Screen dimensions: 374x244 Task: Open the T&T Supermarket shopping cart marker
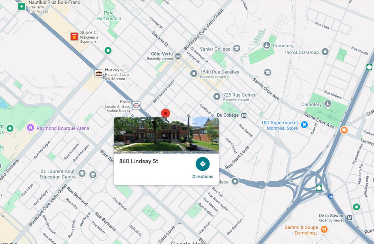304,124
